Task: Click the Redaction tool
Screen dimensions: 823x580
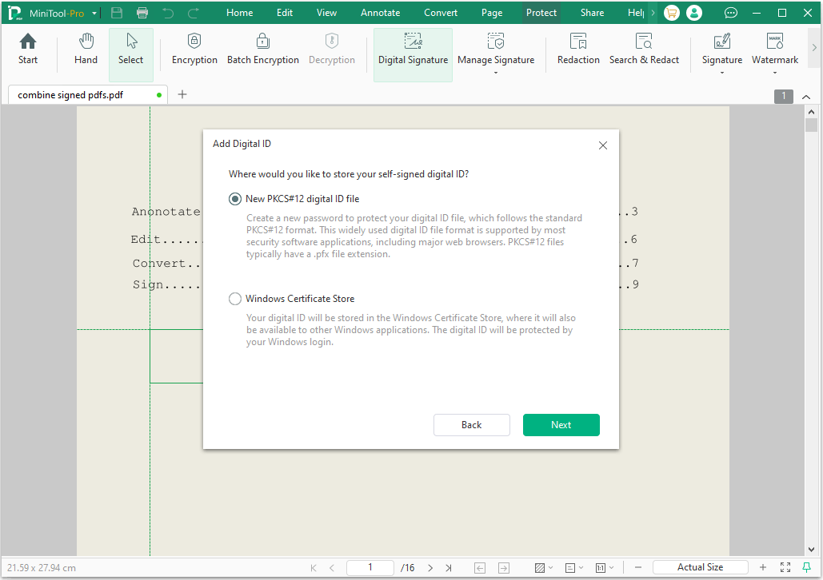Action: [578, 49]
